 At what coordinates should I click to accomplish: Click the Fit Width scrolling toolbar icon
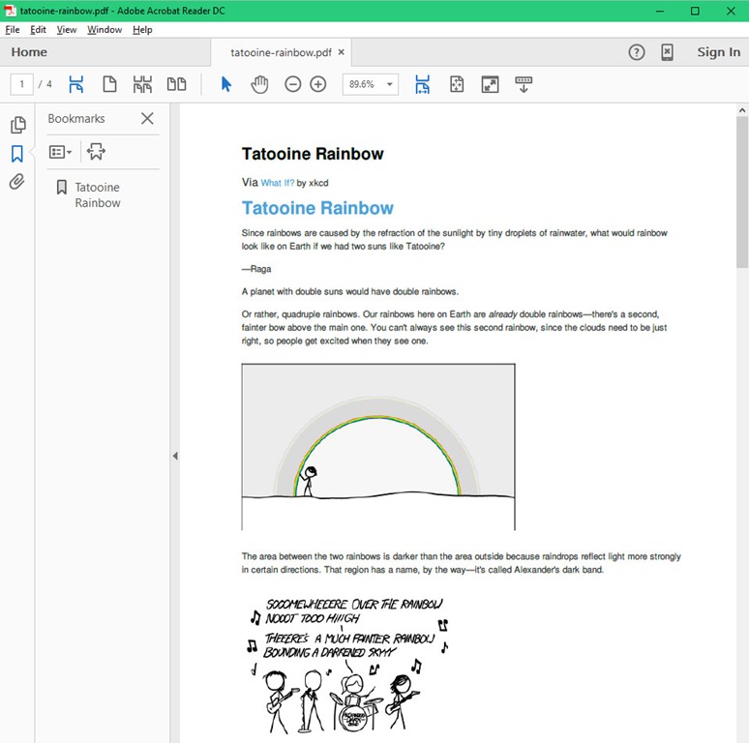(75, 84)
